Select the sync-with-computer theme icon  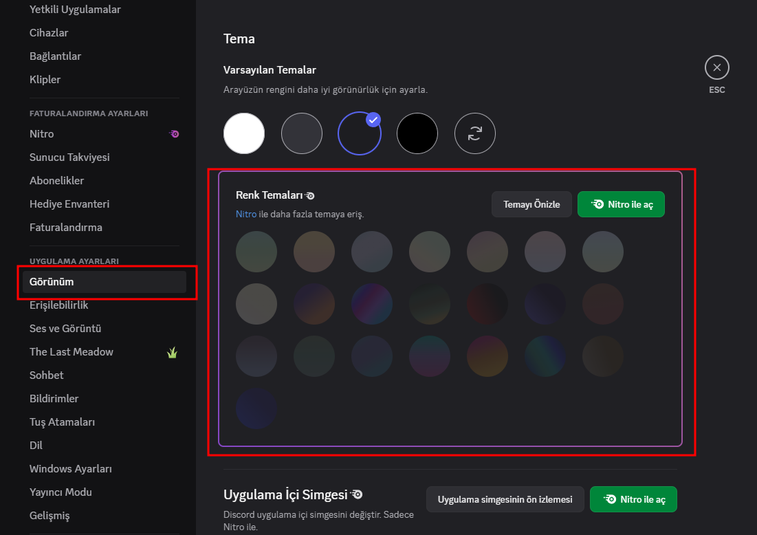475,133
